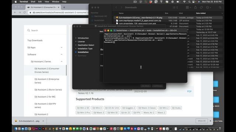Screen dimensions: 236x132
Task: Select the DJI Assistant 2 browser tab
Action: pyautogui.click(x=43, y=7)
